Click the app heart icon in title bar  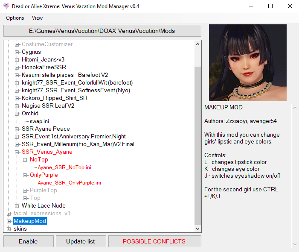(6, 6)
